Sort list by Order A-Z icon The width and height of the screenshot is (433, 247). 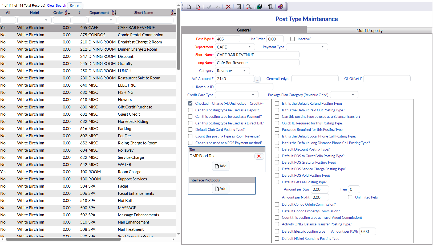[67, 13]
